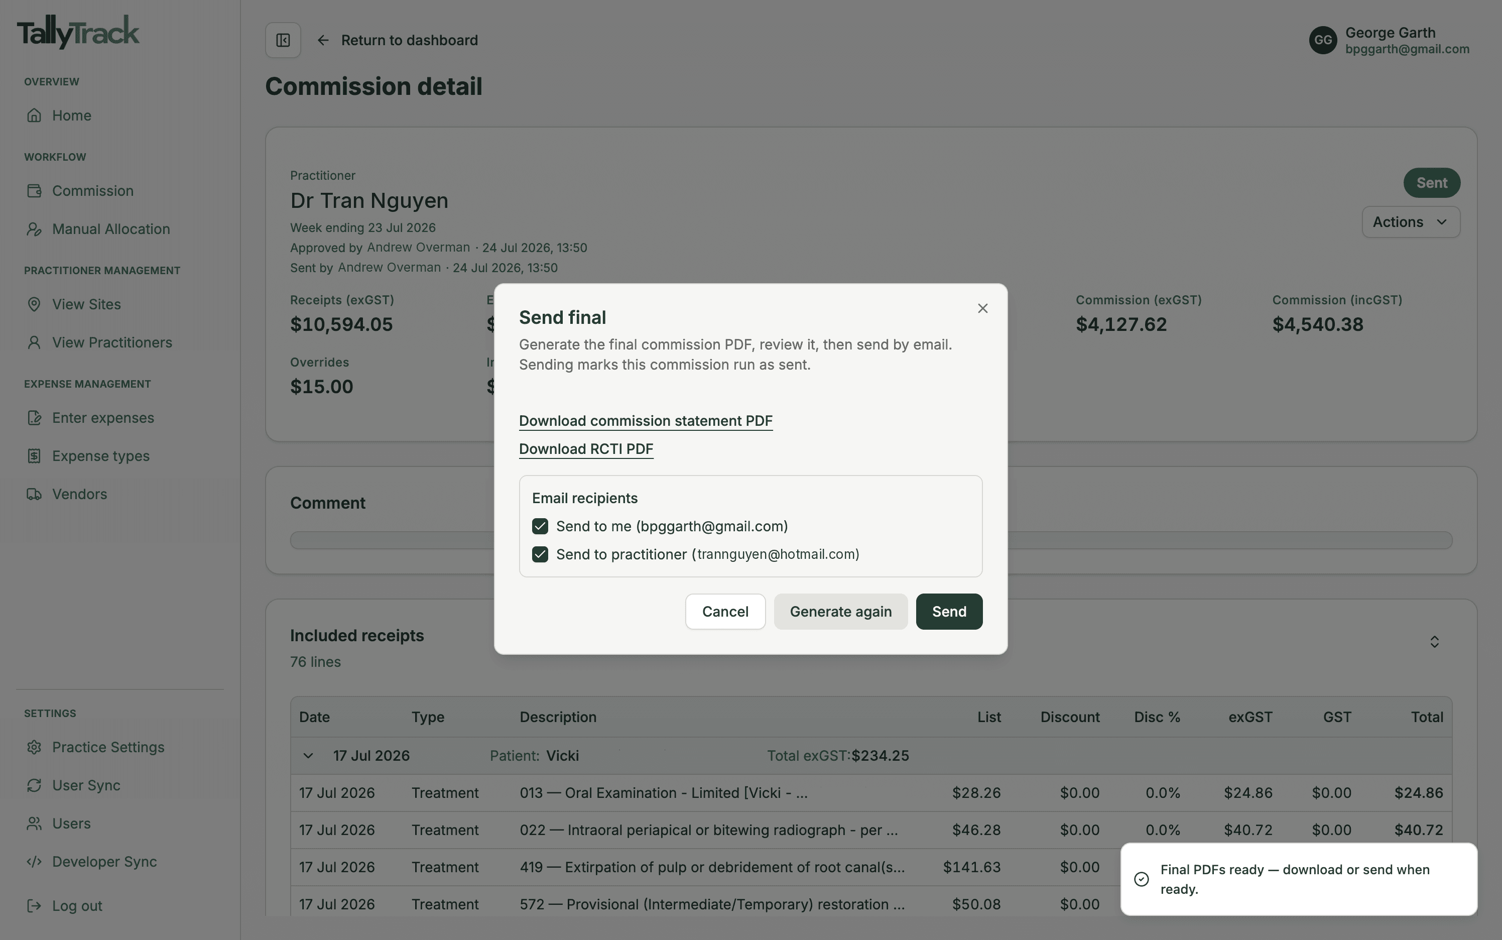
Task: Click the Final PDFs ready toast message
Action: pyautogui.click(x=1298, y=879)
